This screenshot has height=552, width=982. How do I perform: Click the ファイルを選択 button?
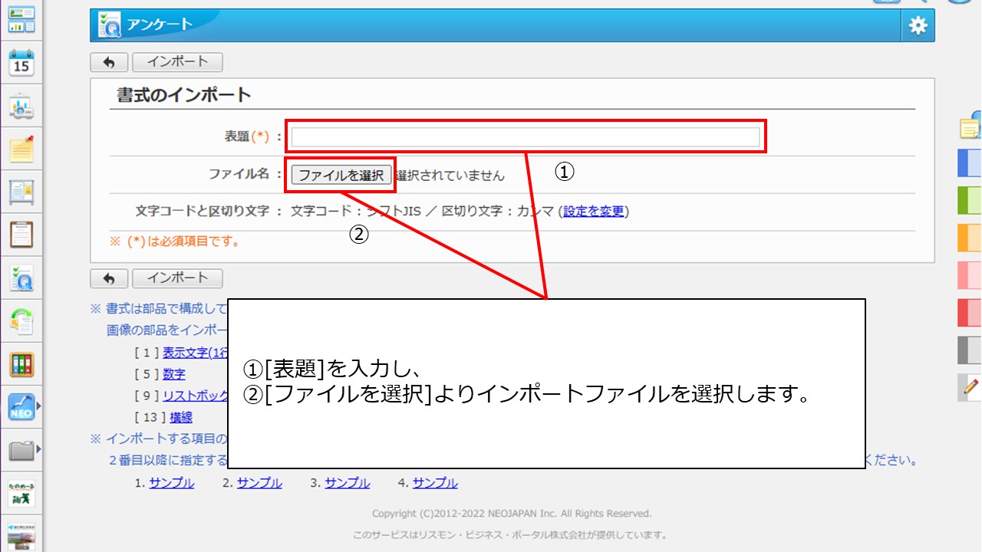pos(341,175)
